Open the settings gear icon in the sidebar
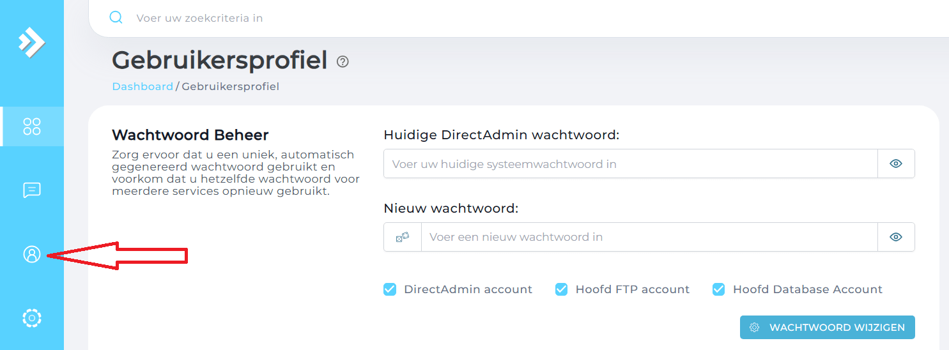 (32, 318)
